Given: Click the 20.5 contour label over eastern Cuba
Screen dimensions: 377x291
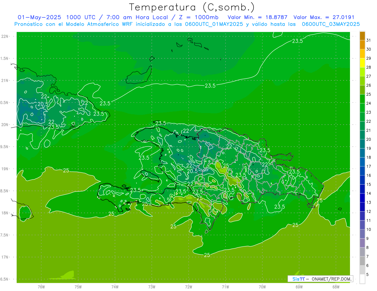Looking at the screenshot, I should point(43,104).
